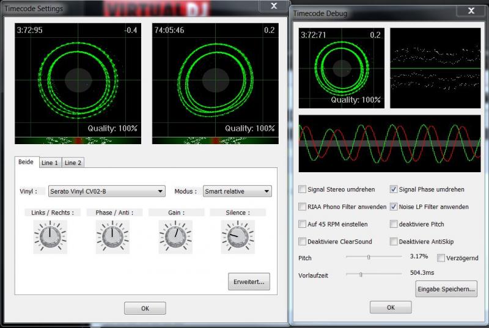This screenshot has height=328, width=489.
Task: Click the Timecode Debug title text
Action: click(x=320, y=13)
